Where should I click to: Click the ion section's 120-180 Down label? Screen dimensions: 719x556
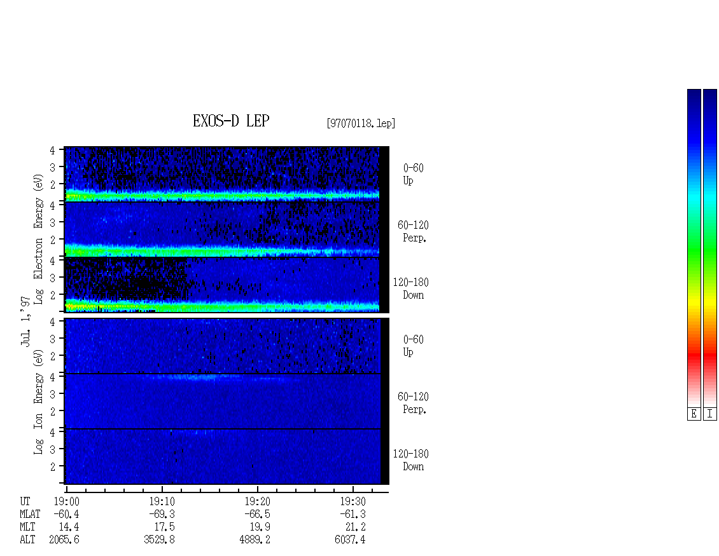coord(411,460)
